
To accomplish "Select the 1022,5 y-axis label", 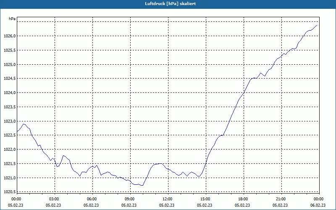I will pos(10,135).
